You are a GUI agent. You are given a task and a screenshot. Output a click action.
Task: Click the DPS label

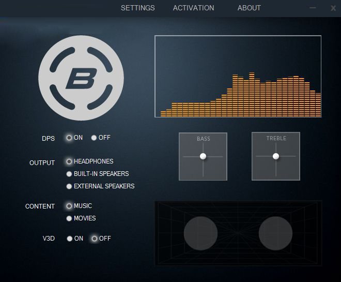(48, 138)
